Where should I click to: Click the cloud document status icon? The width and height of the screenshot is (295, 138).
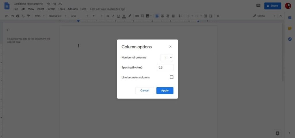(60, 4)
